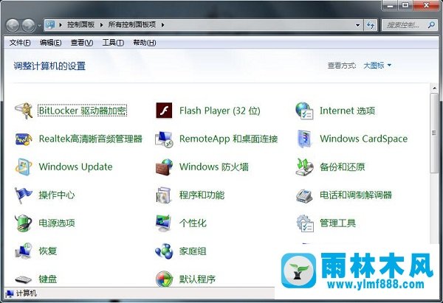Viewport: 443px width, 303px height.
Task: Open the 查看(V) menu
Action: click(82, 43)
